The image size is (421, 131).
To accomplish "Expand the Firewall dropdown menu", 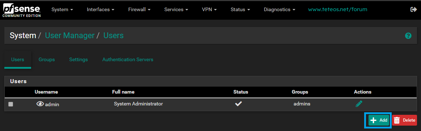I will pyautogui.click(x=139, y=10).
